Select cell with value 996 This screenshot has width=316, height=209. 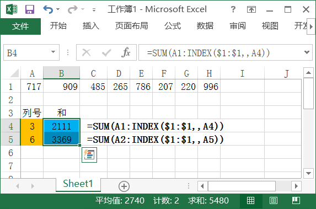[209, 87]
